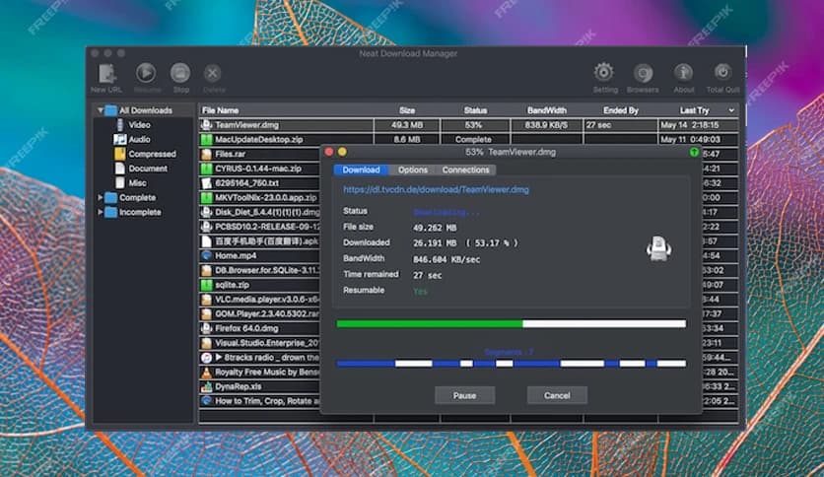Select the DynaRep.xls row

click(260, 386)
